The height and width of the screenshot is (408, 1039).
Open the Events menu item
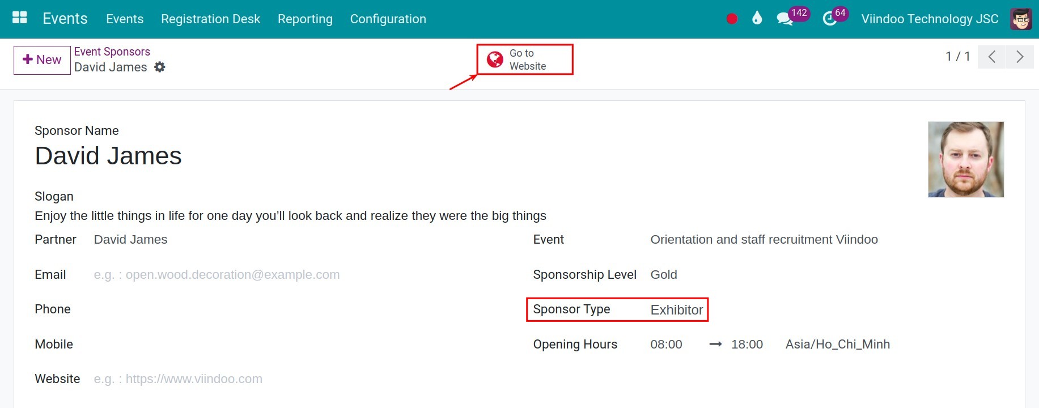point(125,19)
